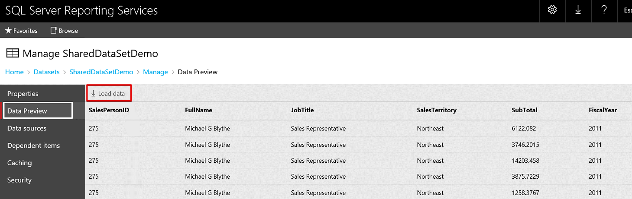
Task: Switch to the Data sources tab
Action: tap(27, 128)
